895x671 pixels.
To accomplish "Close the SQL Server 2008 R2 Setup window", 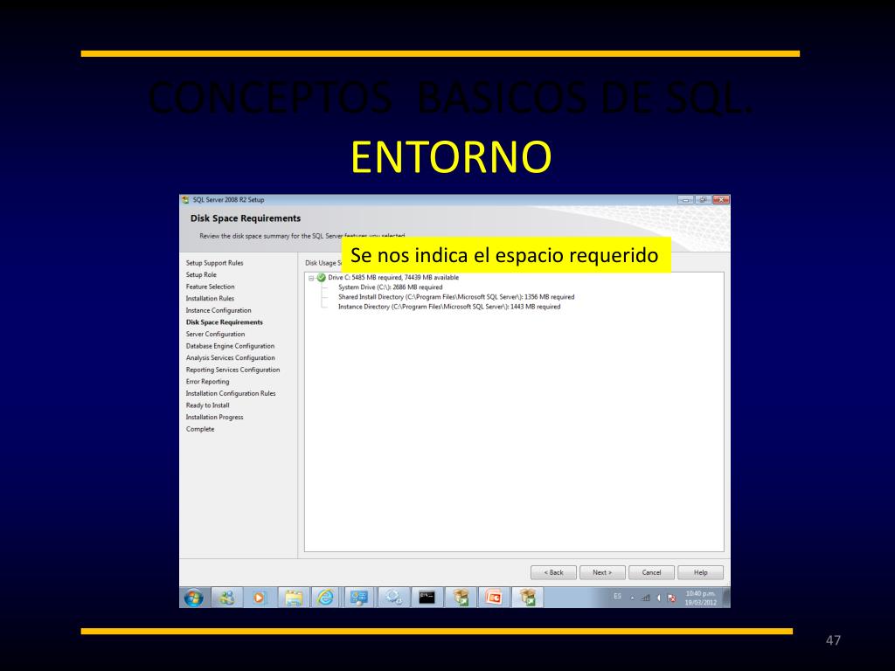I will tap(721, 200).
